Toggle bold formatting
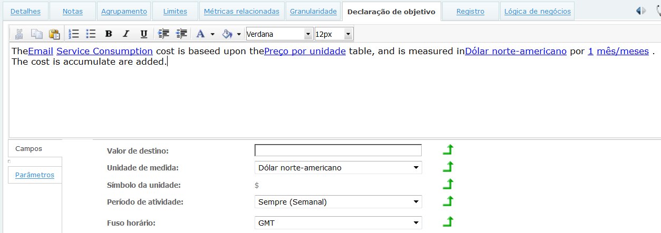This screenshot has height=233, width=661. pyautogui.click(x=109, y=34)
